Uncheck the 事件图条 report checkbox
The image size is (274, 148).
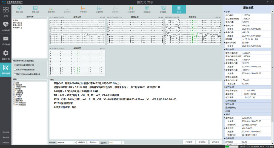[14, 94]
